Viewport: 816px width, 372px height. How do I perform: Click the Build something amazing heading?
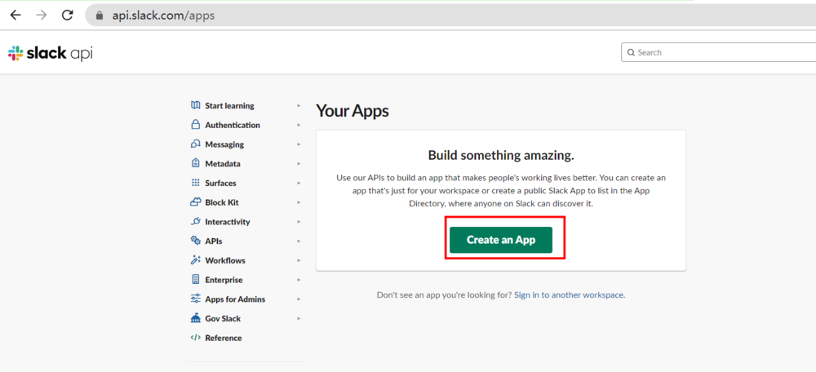pyautogui.click(x=501, y=155)
